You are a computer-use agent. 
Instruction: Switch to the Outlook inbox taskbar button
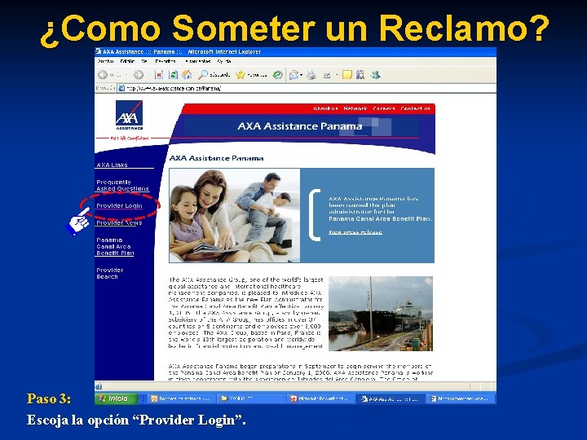(x=183, y=398)
